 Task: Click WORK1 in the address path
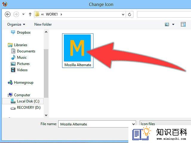(x=52, y=14)
